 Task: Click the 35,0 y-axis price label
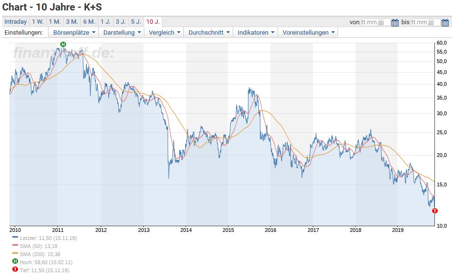[x=442, y=98]
